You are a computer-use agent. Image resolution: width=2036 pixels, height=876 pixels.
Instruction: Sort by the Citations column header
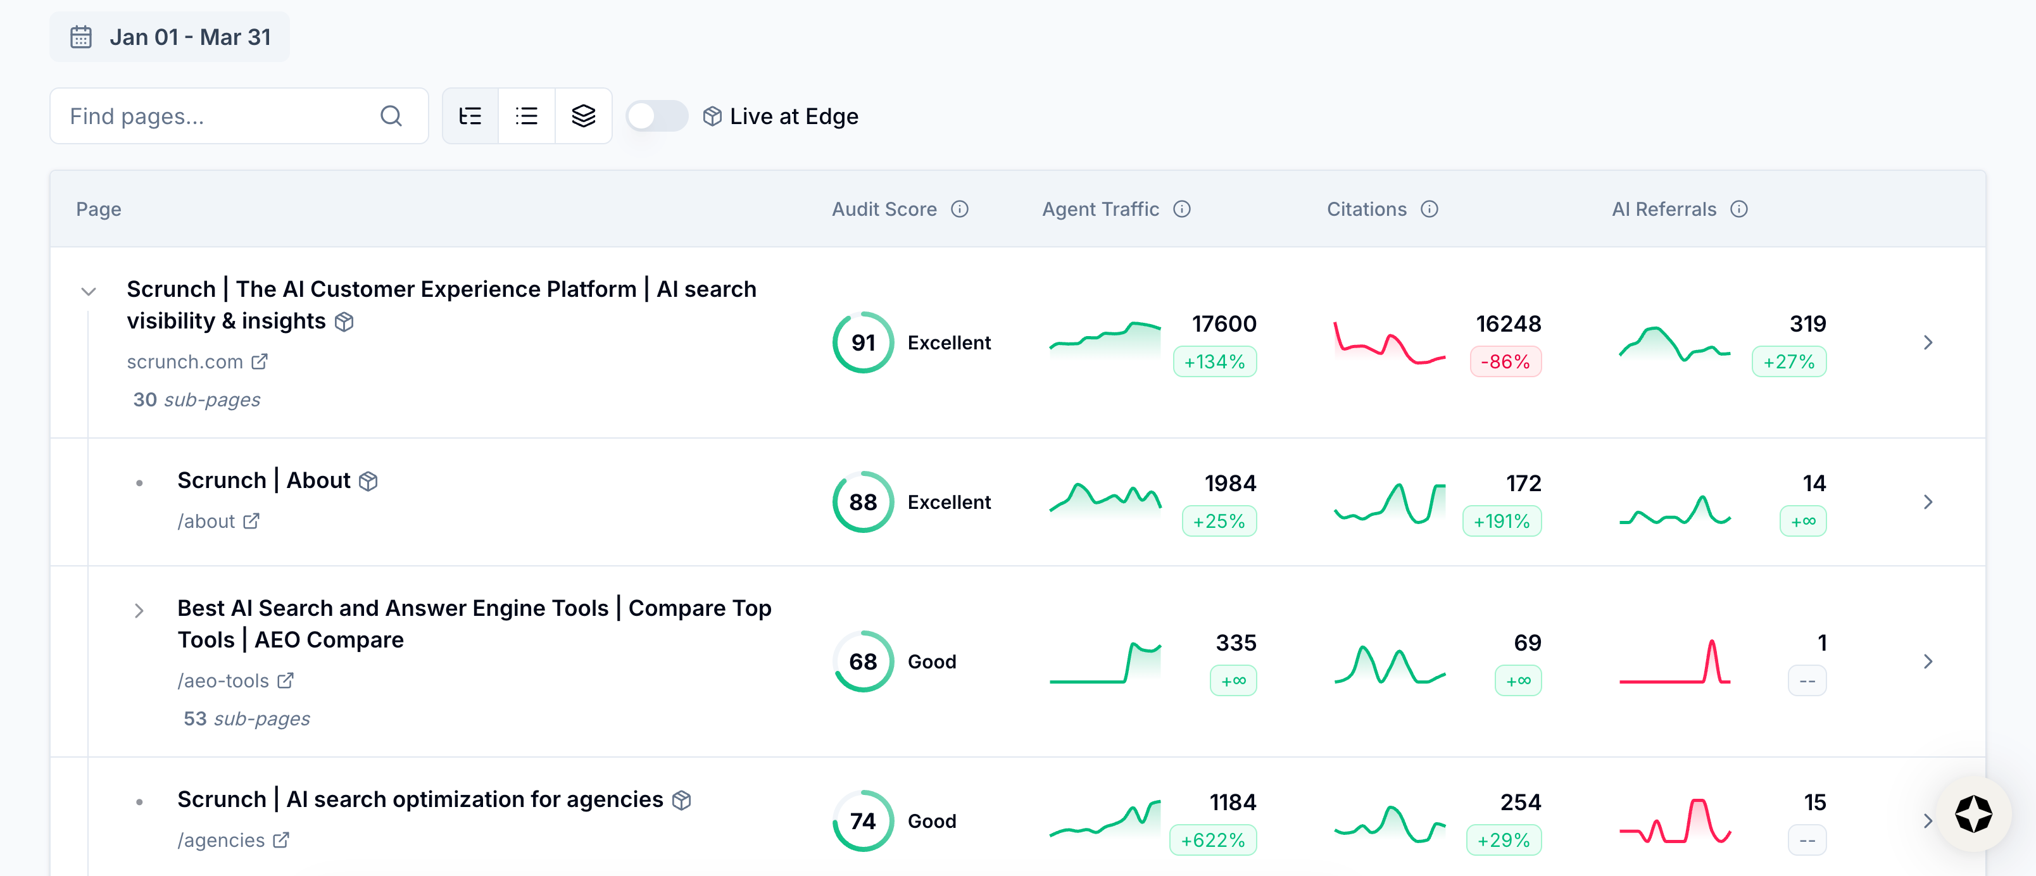[x=1367, y=210]
